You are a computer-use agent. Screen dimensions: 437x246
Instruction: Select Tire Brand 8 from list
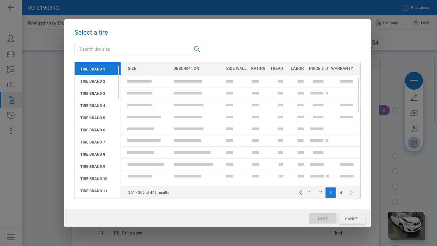(93, 154)
